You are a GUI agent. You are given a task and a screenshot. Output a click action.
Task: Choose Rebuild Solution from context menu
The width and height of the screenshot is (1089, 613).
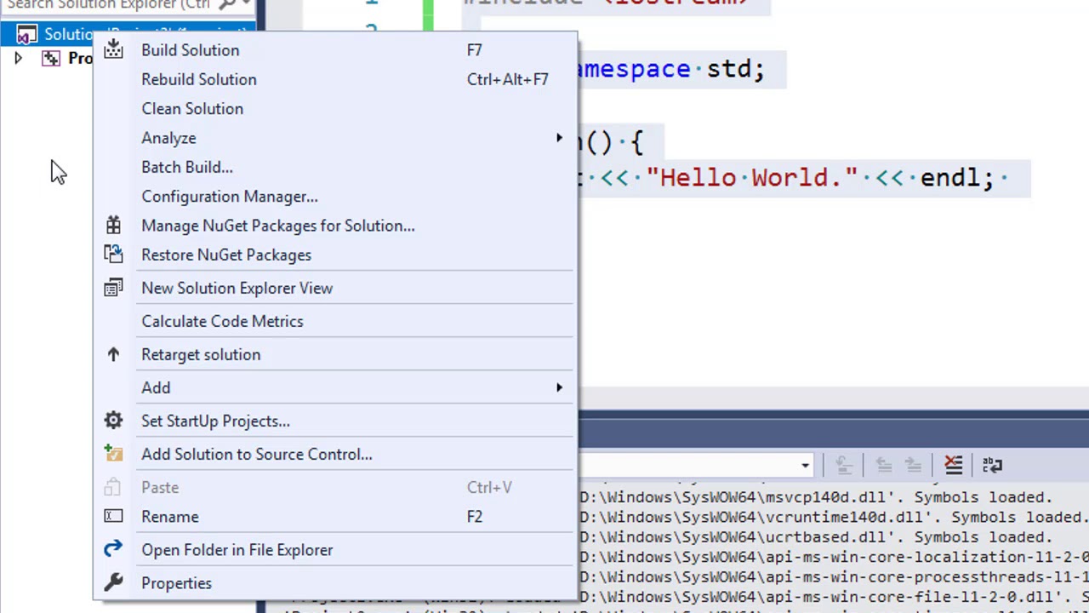(335, 79)
